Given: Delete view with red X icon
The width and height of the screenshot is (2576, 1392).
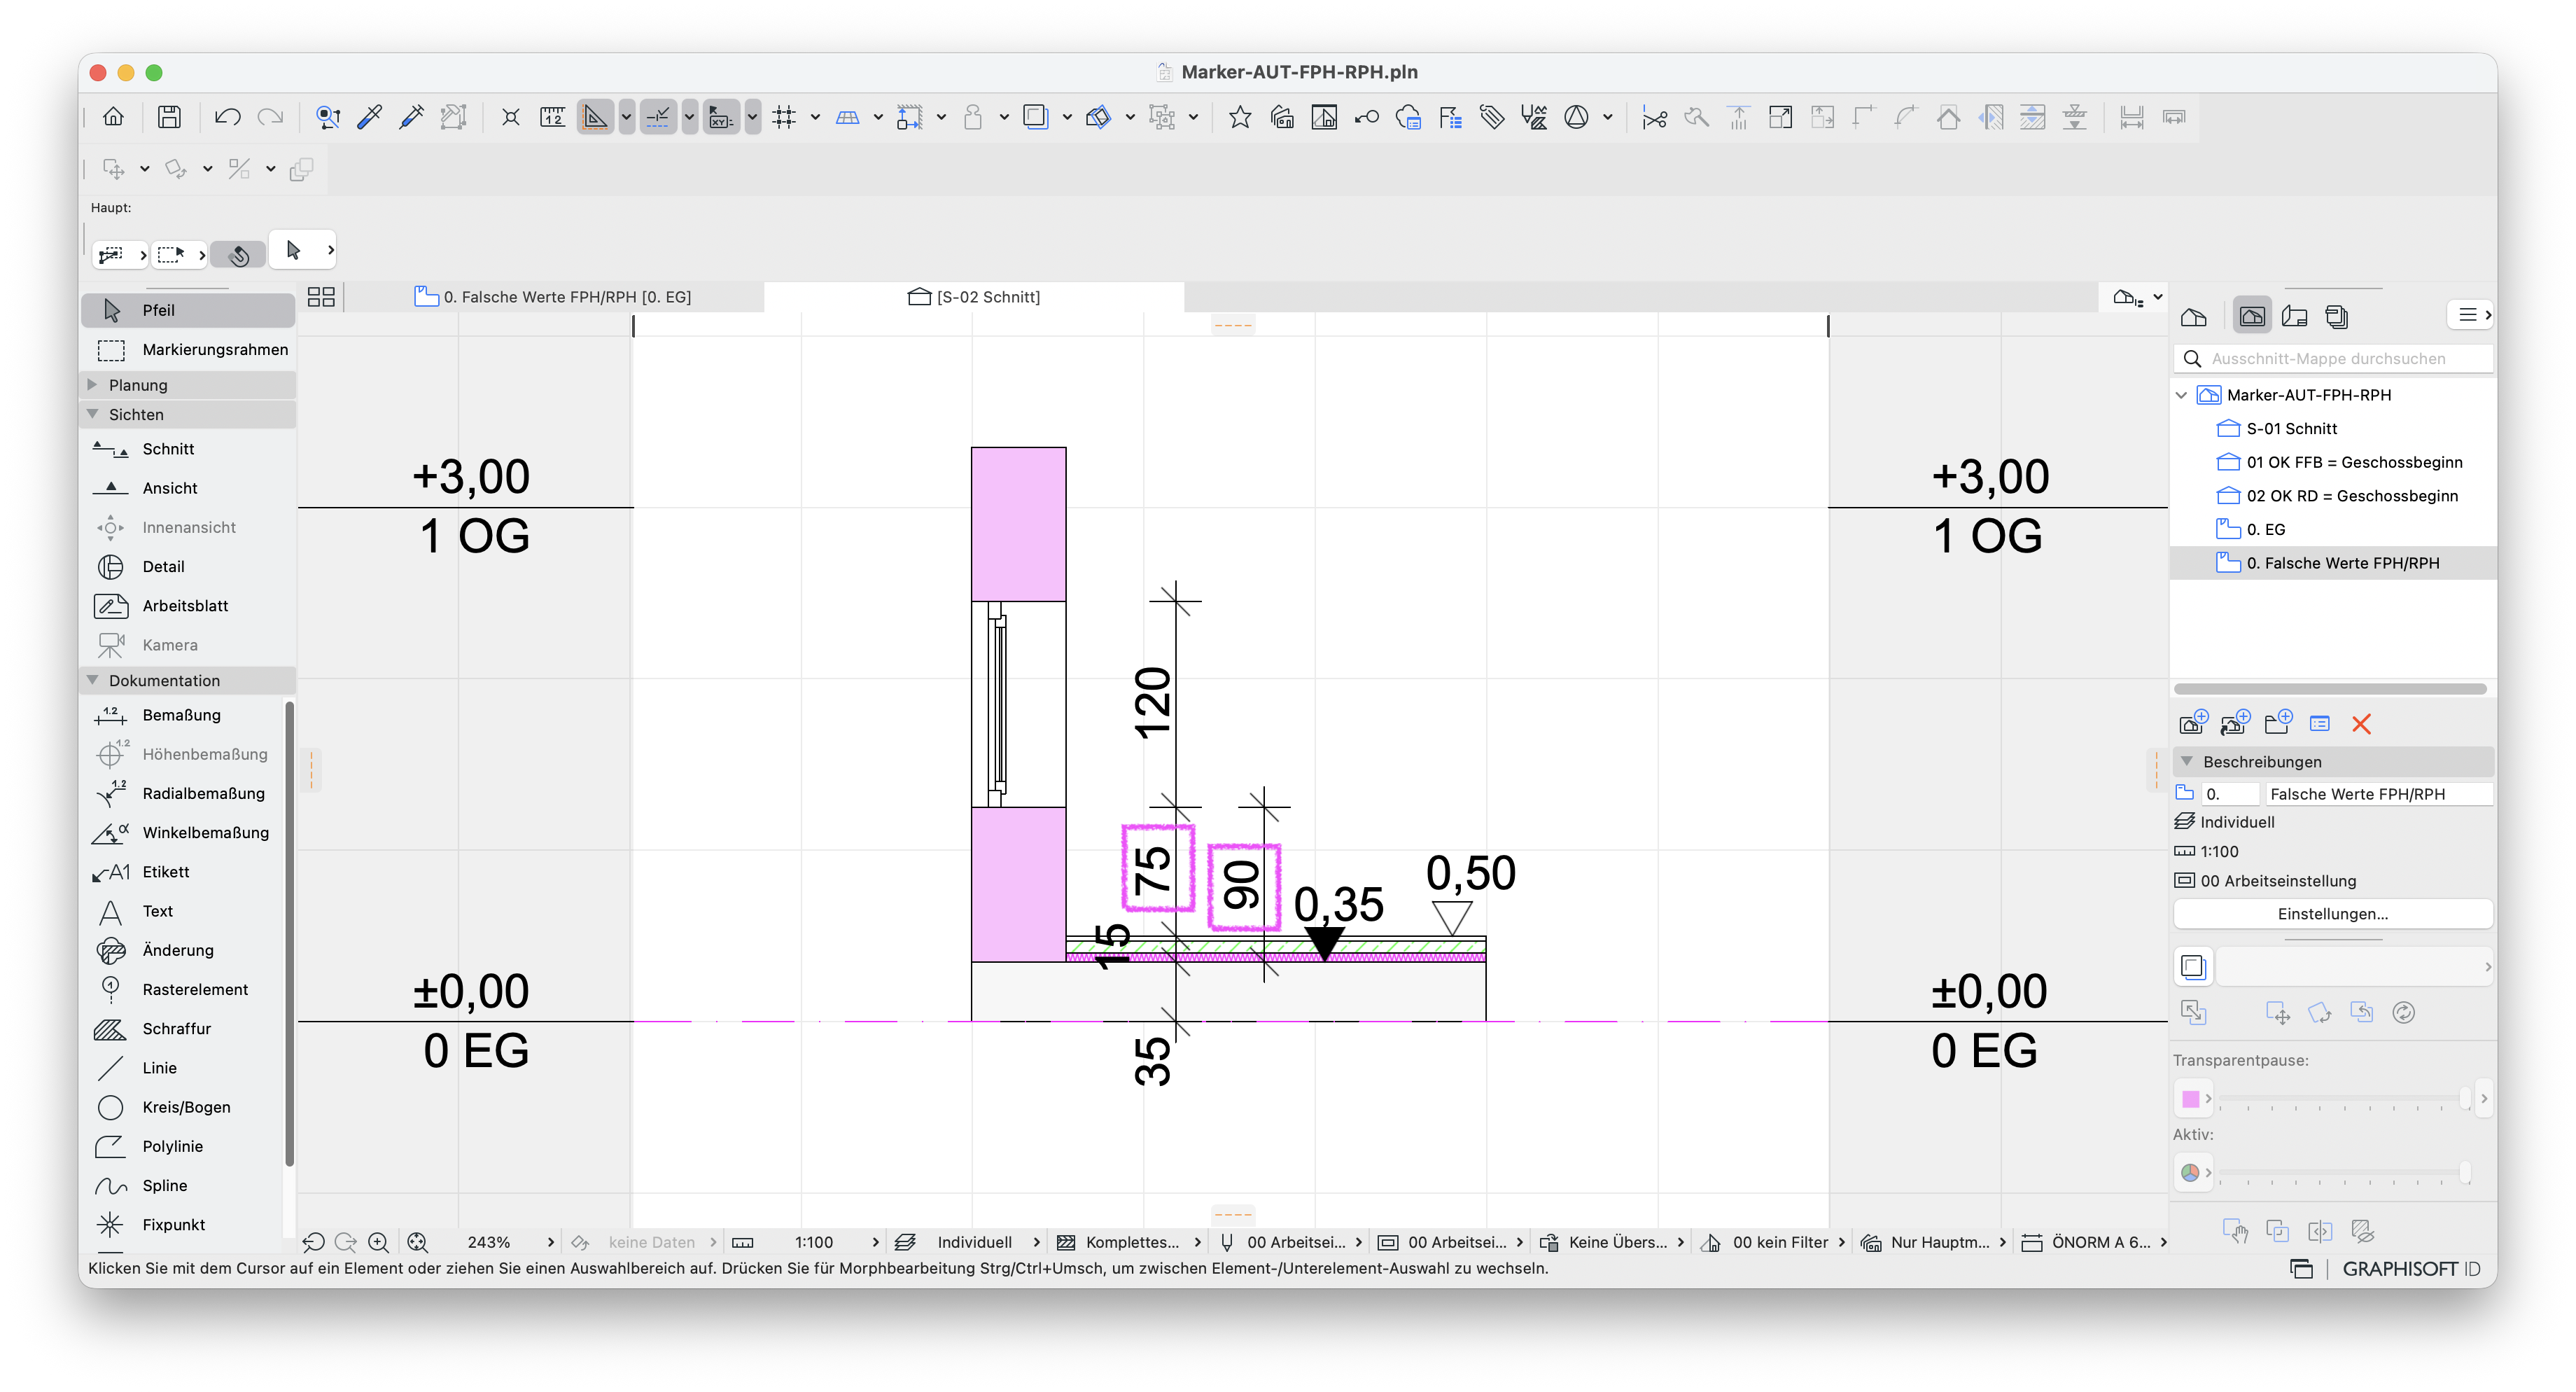Looking at the screenshot, I should pos(2361,724).
